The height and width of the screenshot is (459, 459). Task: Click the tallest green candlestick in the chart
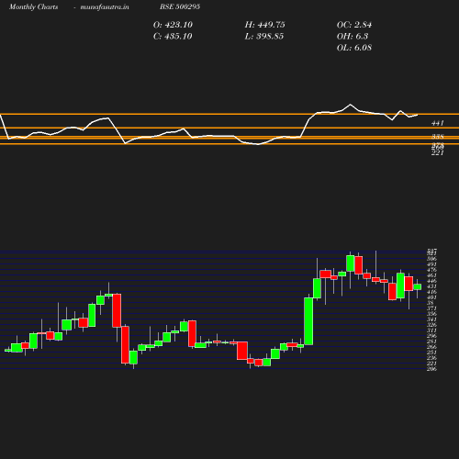(308, 321)
